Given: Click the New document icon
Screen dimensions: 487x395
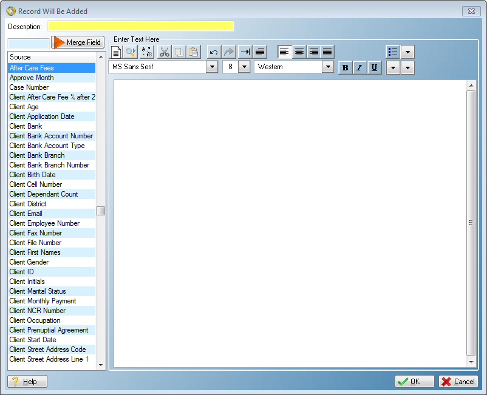Looking at the screenshot, I should 116,52.
